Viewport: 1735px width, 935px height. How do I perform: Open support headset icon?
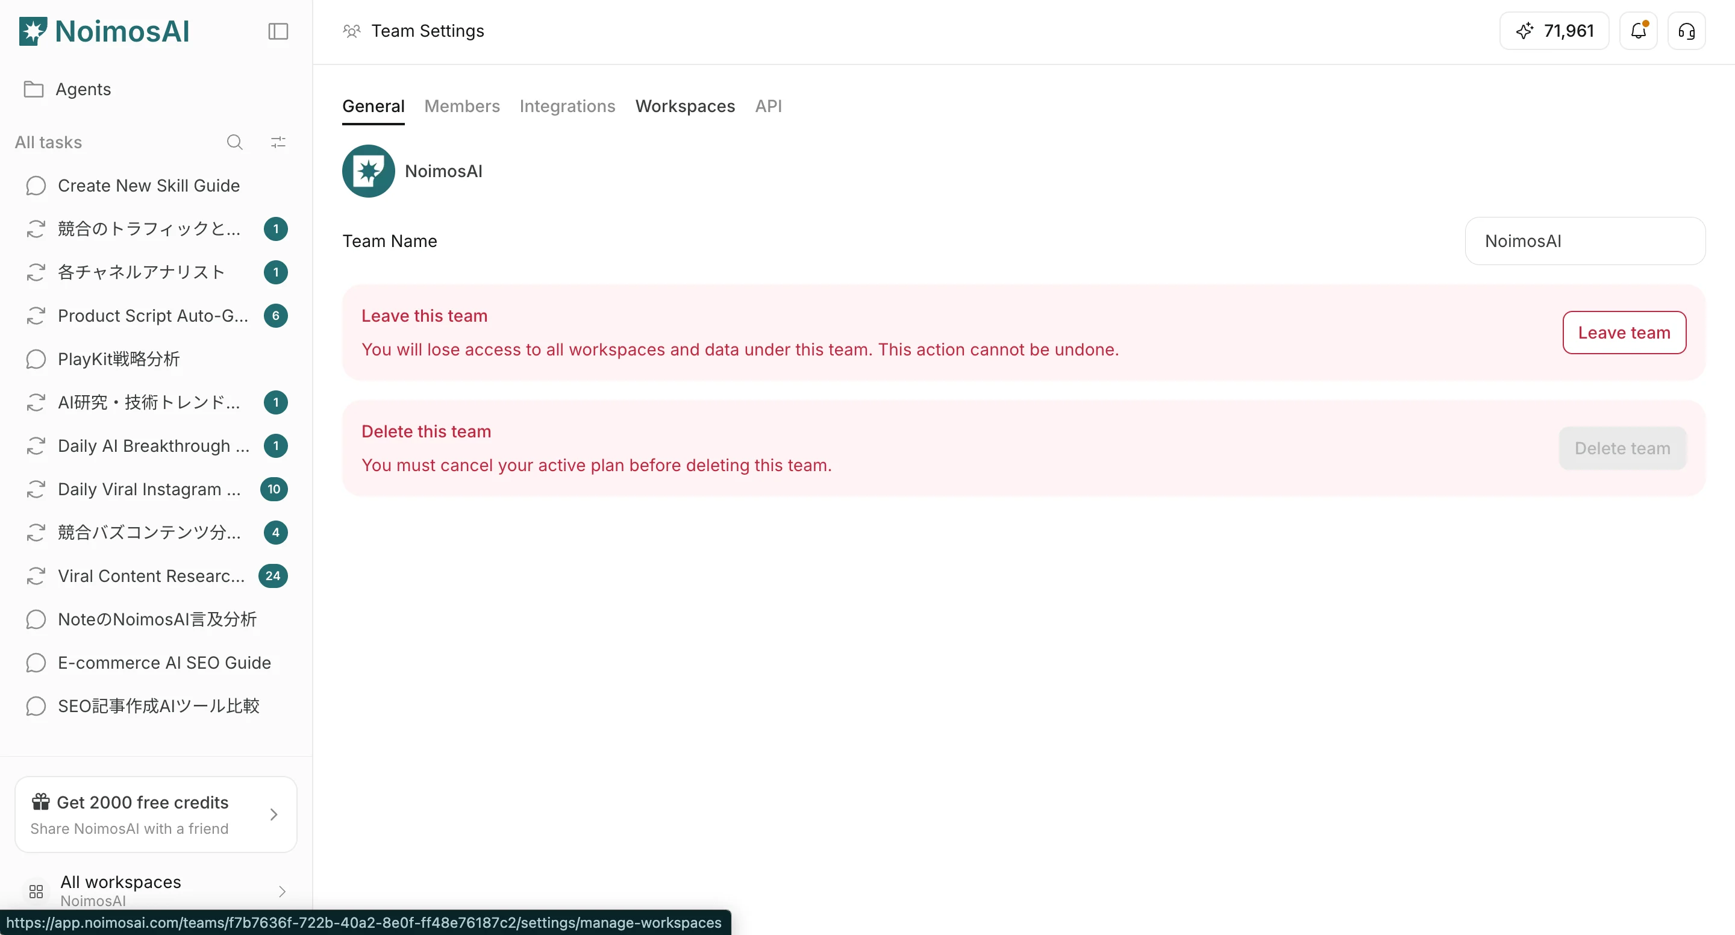[x=1687, y=31]
